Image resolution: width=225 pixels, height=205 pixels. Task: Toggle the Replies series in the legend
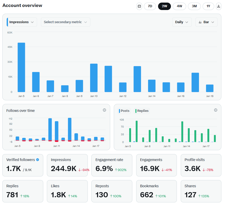(142, 111)
